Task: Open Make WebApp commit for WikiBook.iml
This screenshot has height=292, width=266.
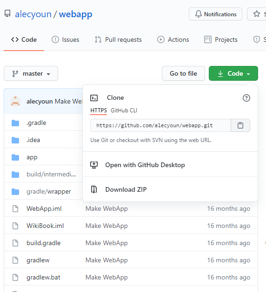Action: pos(106,226)
